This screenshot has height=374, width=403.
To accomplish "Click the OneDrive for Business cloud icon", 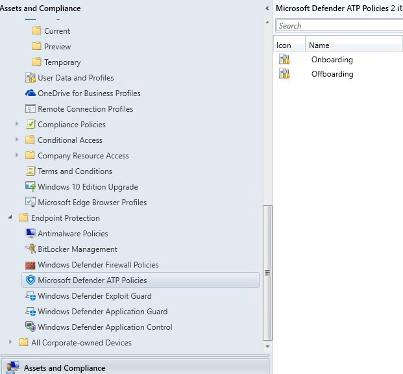I will point(31,93).
